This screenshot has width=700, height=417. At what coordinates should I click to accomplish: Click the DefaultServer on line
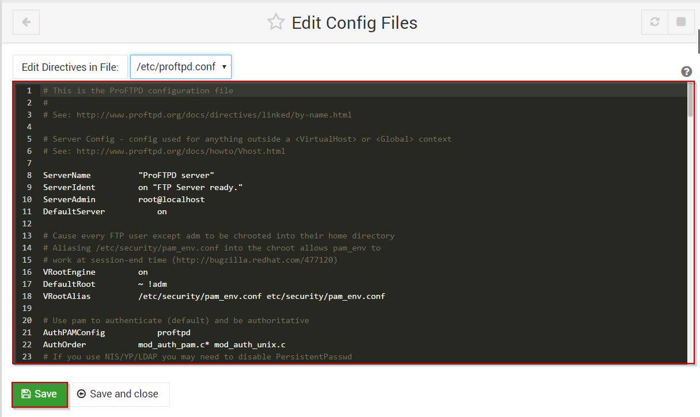coord(105,211)
